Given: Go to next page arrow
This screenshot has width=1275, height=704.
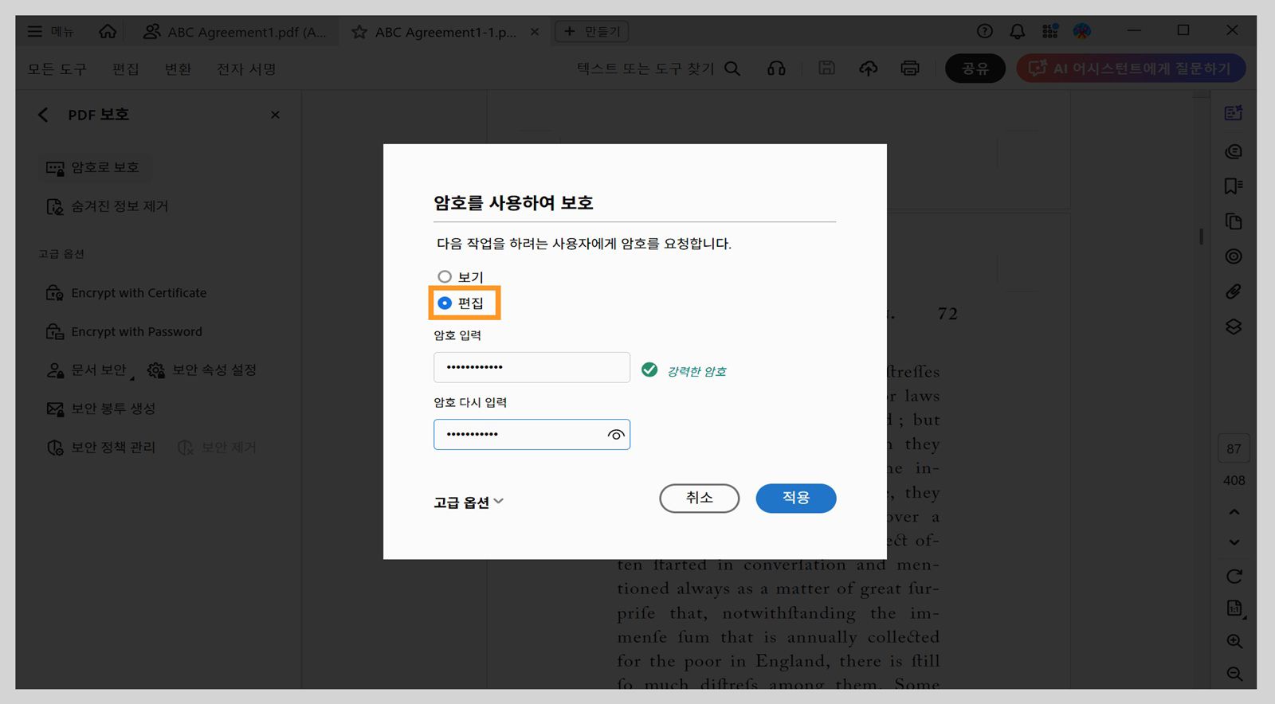Looking at the screenshot, I should (x=1234, y=542).
